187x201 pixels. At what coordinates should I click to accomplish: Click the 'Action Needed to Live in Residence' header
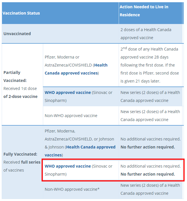[144, 11]
